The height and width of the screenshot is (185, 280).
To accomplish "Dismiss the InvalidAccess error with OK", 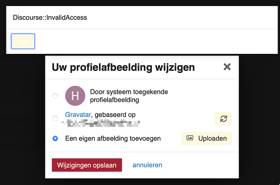I will [23, 41].
